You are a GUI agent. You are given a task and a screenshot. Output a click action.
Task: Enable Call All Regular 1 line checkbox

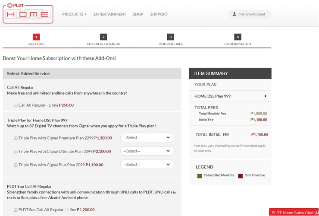click(16, 105)
